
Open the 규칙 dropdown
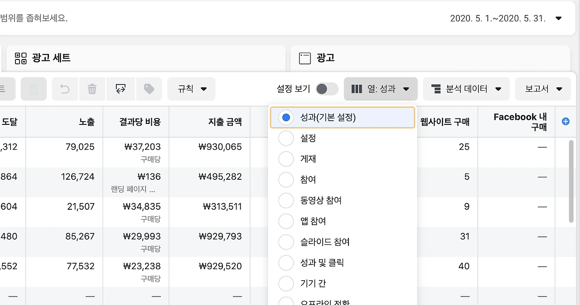pos(191,89)
